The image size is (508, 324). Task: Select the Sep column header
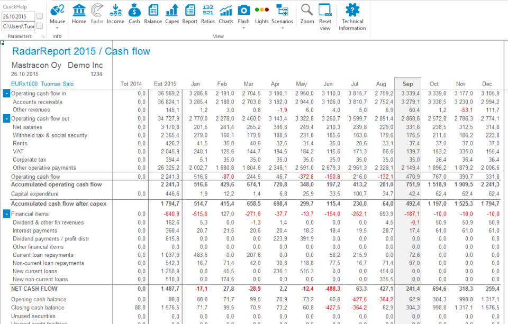tap(407, 84)
